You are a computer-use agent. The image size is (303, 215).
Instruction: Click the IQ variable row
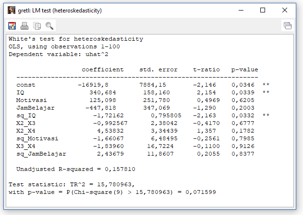click(20, 92)
